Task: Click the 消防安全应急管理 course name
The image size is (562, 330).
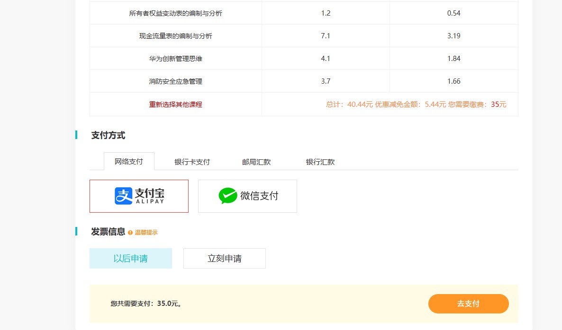Action: 175,81
